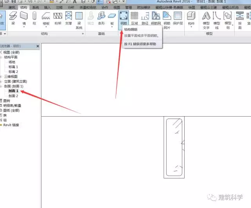
Task: Select the 区域 area reinforcement tool
Action: 134,18
